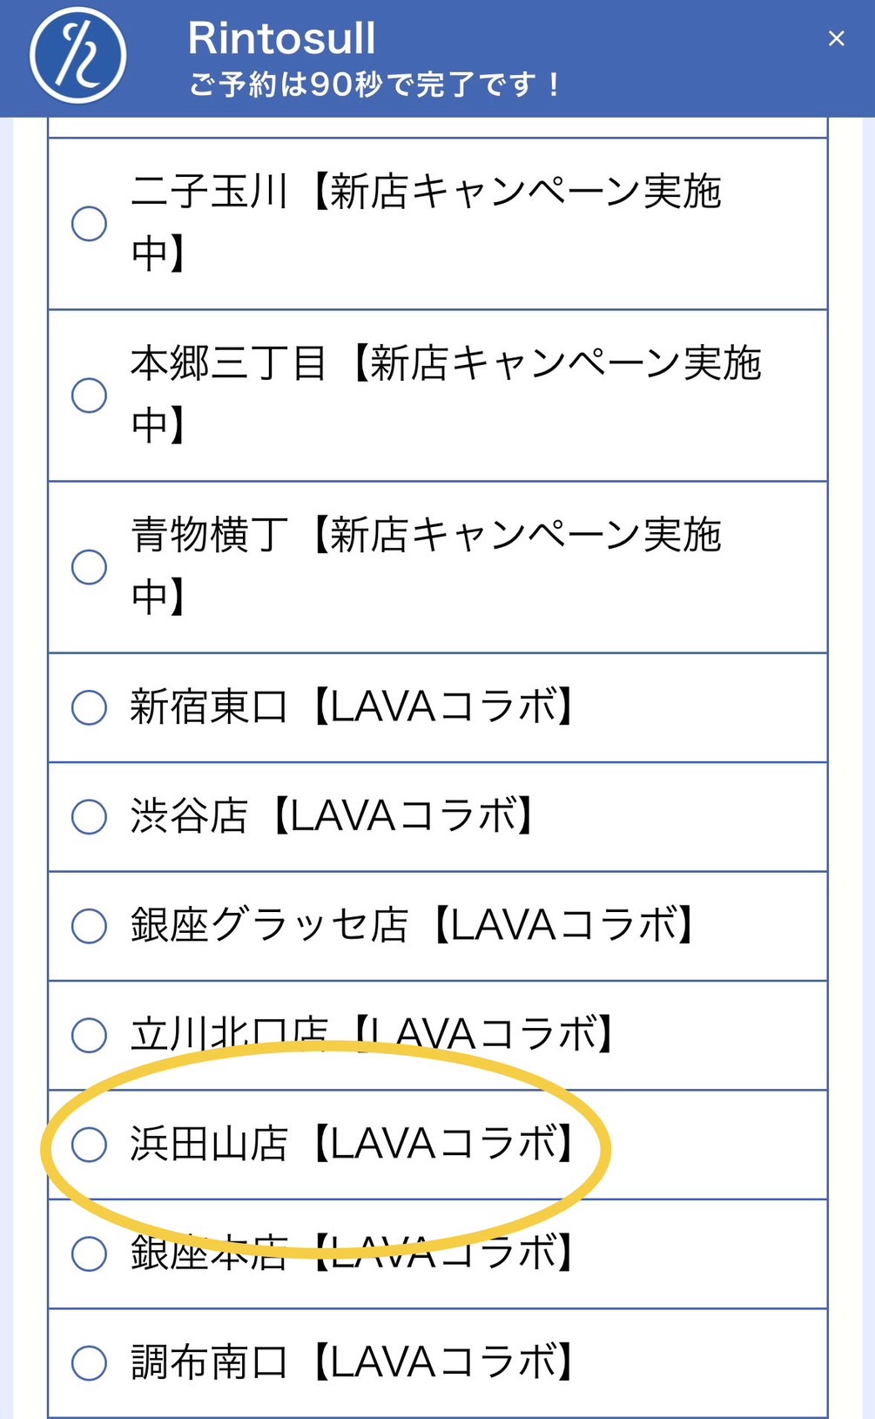Click the Rintosull circular logo icon
This screenshot has height=1419, width=875.
78,56
